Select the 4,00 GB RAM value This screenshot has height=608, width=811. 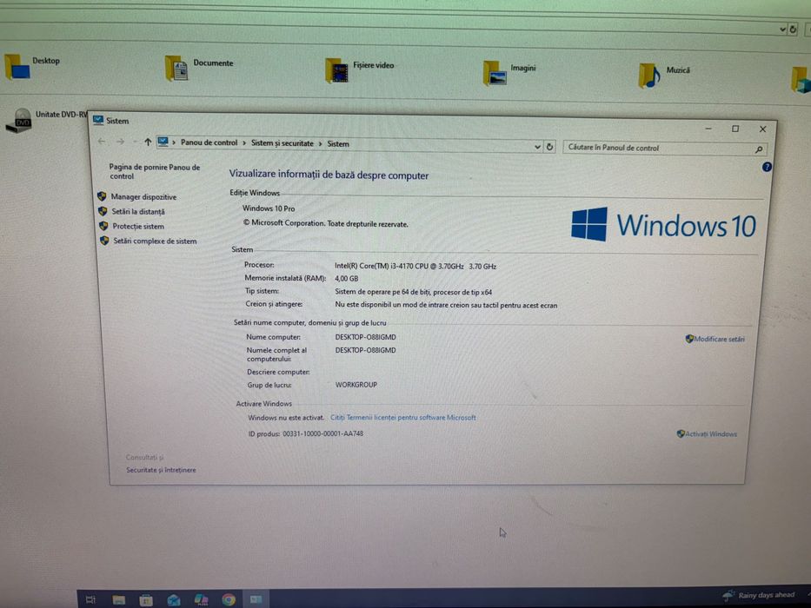pyautogui.click(x=347, y=279)
